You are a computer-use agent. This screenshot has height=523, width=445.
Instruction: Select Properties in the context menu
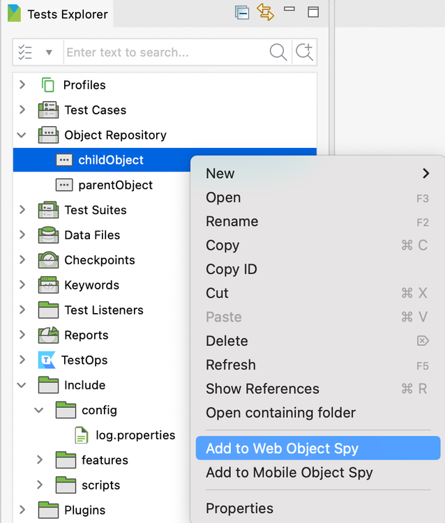[239, 508]
